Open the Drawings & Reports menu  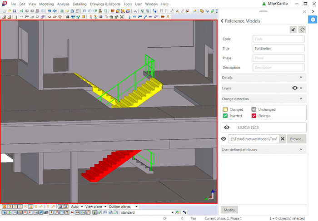point(105,4)
